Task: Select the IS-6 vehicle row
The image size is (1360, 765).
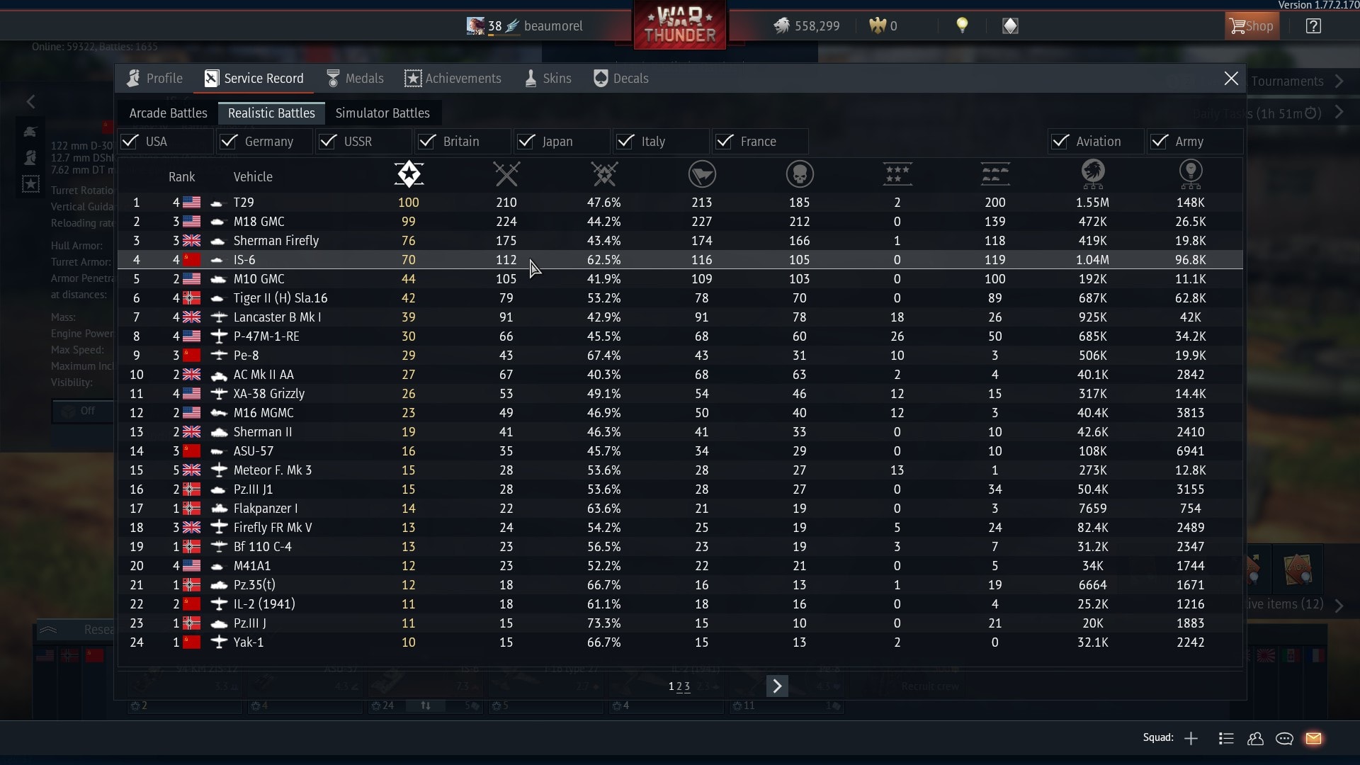Action: point(680,260)
